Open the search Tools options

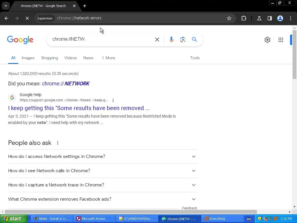[195, 58]
